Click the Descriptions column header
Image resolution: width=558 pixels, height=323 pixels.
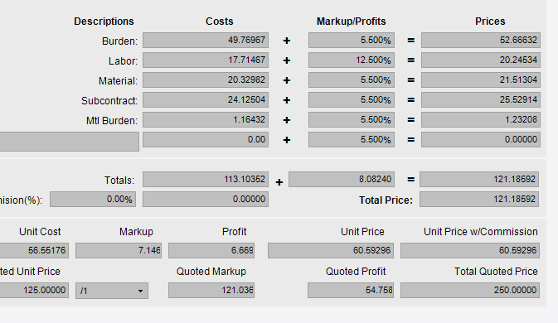[x=104, y=22]
